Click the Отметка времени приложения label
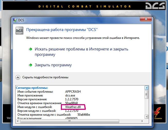This screenshot has width=168, height=130. [x=40, y=103]
